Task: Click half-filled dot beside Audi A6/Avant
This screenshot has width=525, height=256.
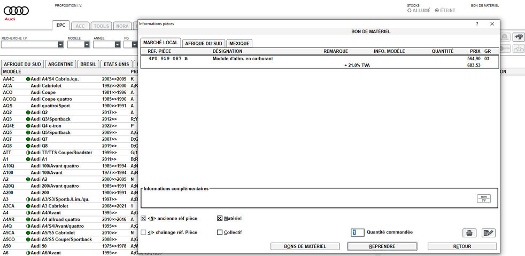Action: pos(28,253)
